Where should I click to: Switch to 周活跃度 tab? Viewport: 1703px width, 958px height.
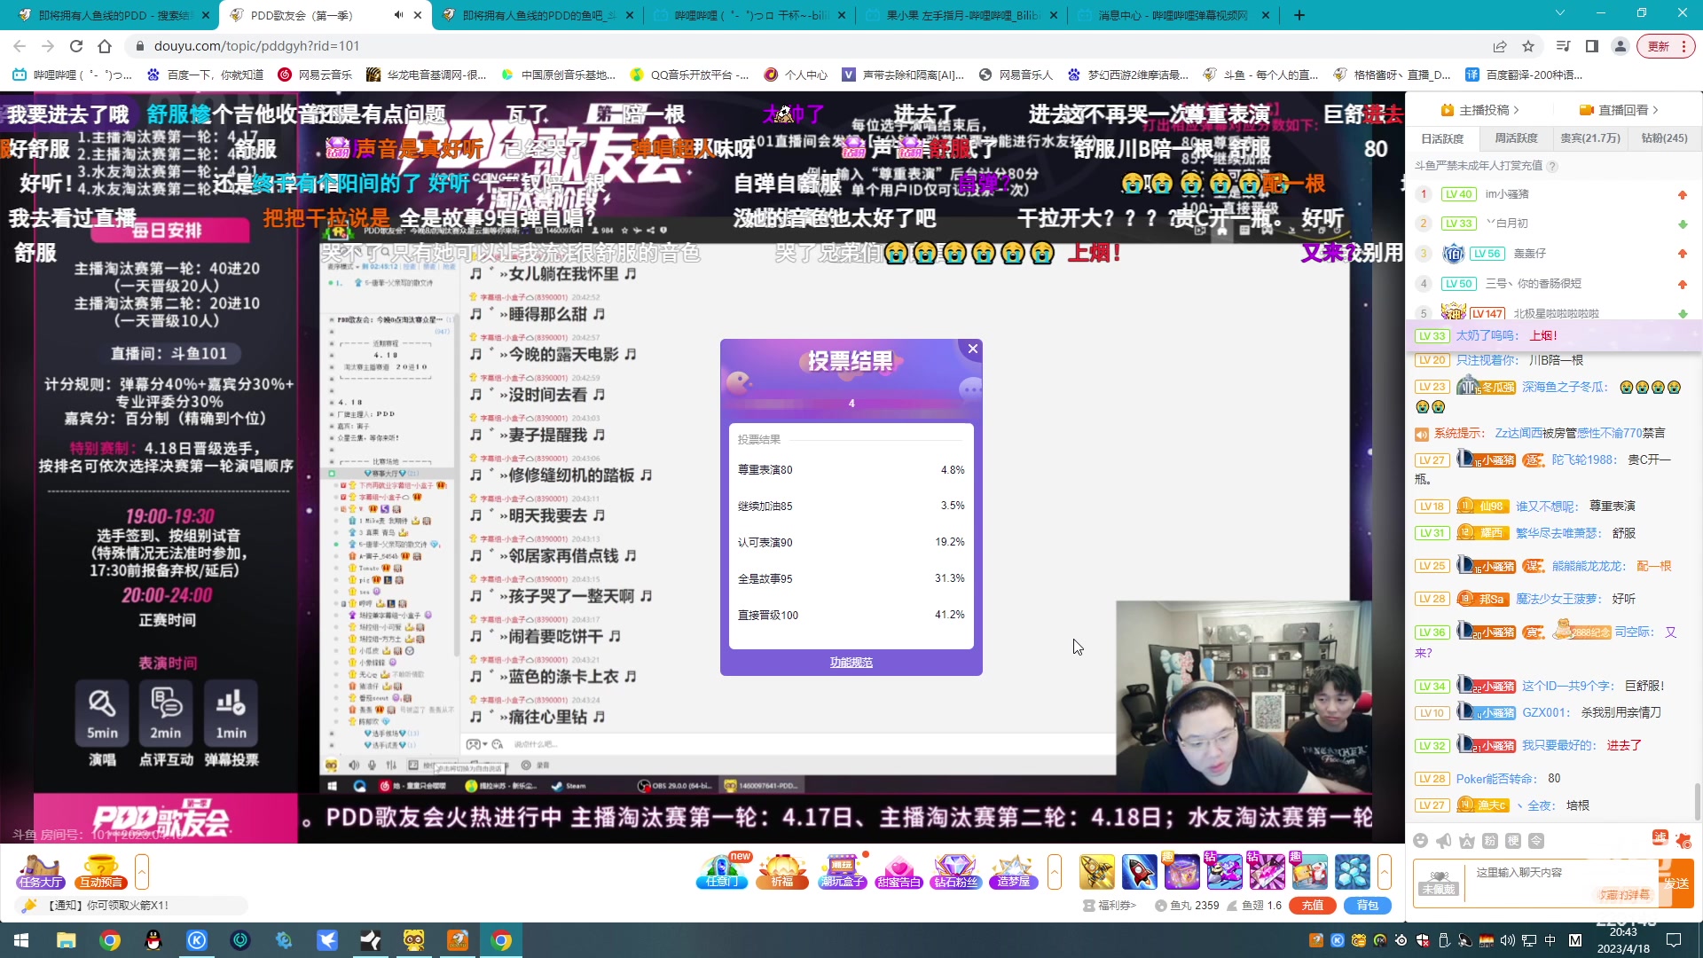1517,138
